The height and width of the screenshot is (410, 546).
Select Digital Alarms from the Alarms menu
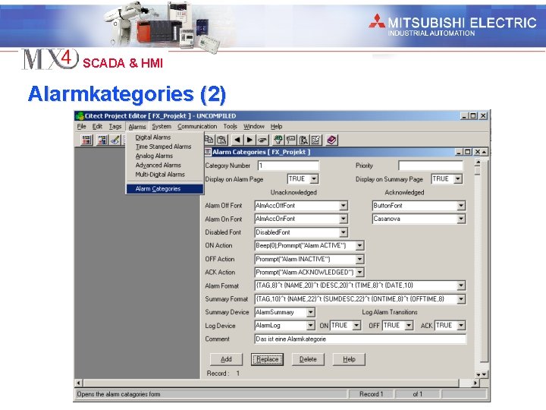(165, 137)
